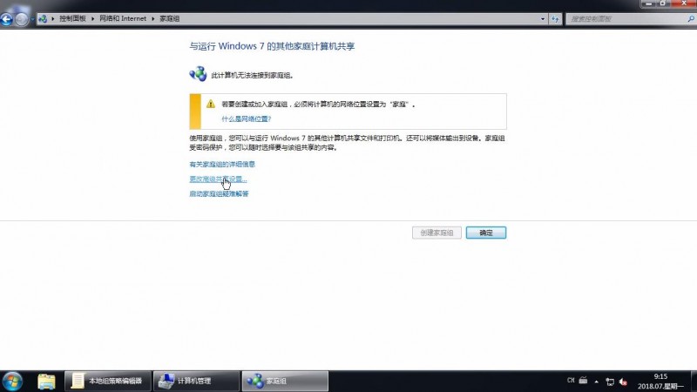Viewport: 697px width, 392px height.
Task: Click the homegroup globe icon
Action: click(198, 74)
